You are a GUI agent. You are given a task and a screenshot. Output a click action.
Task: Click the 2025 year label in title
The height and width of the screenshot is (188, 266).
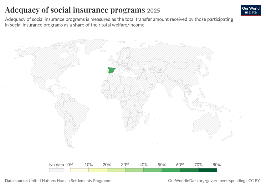pyautogui.click(x=153, y=11)
